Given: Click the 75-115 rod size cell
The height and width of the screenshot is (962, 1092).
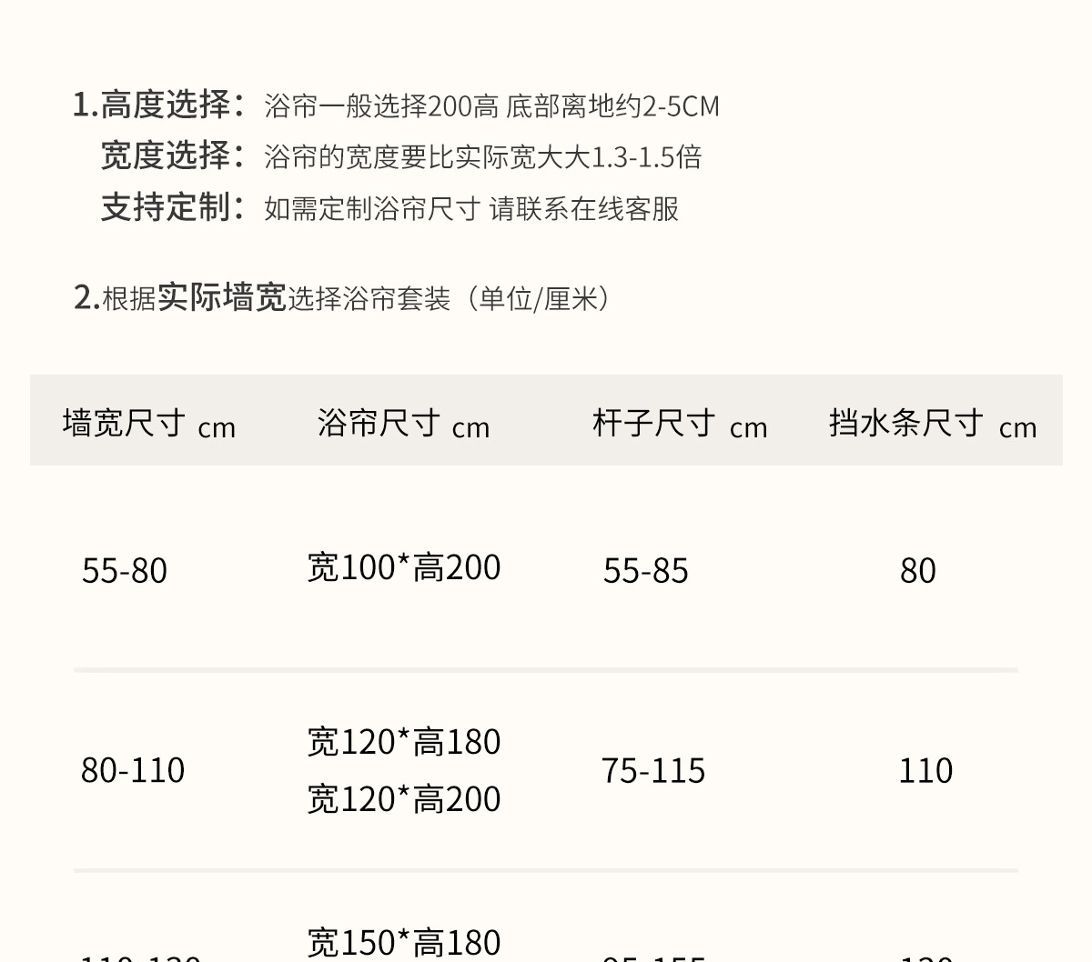Looking at the screenshot, I should click(652, 771).
